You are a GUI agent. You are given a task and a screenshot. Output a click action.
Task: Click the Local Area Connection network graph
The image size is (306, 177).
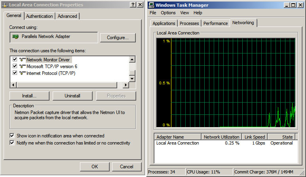226,83
